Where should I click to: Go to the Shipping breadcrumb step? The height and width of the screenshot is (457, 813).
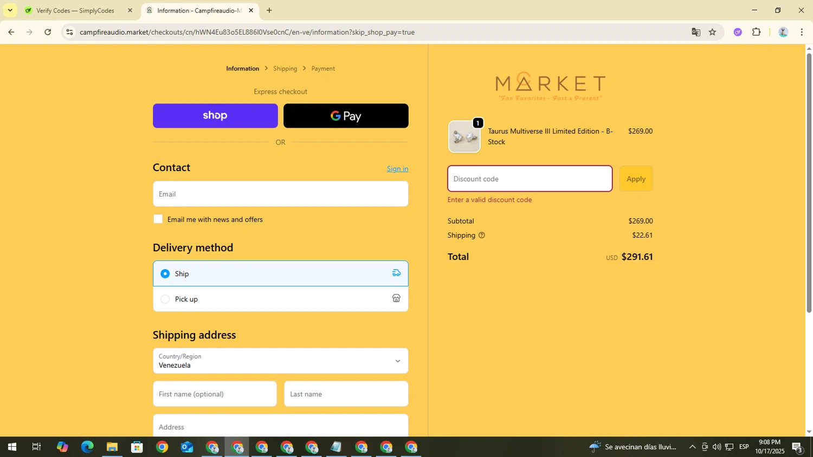[x=285, y=69]
